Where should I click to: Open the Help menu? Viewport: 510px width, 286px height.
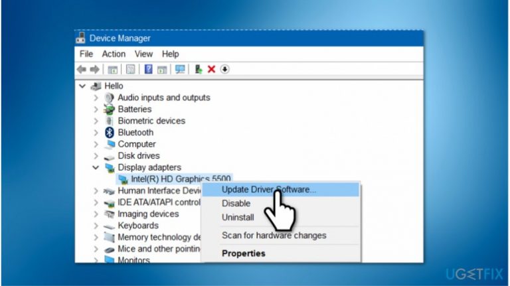(x=171, y=54)
